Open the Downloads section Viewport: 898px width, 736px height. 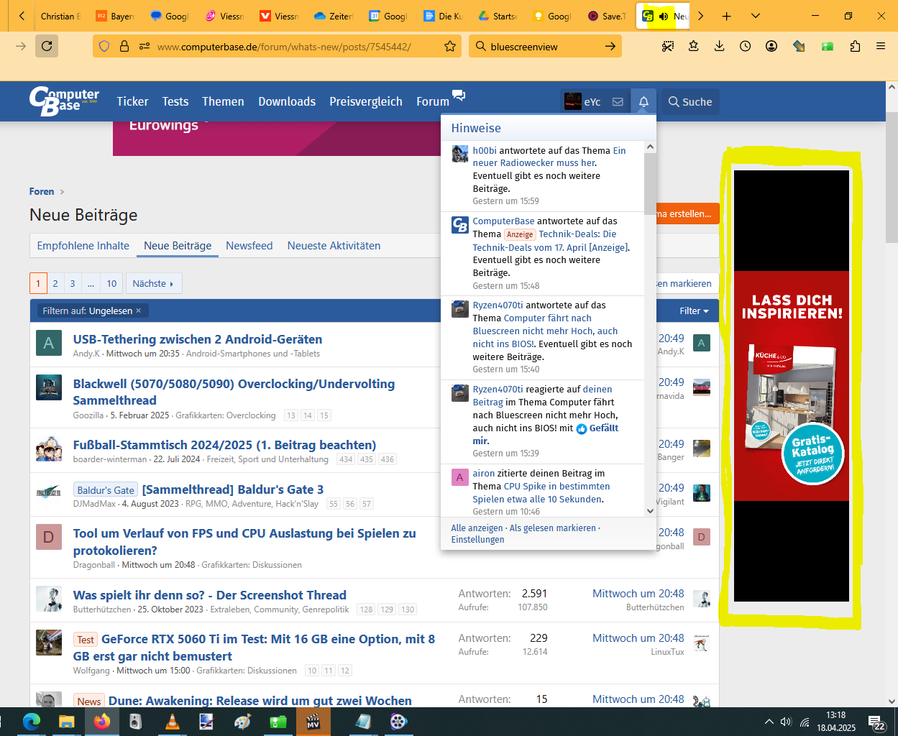pyautogui.click(x=287, y=101)
